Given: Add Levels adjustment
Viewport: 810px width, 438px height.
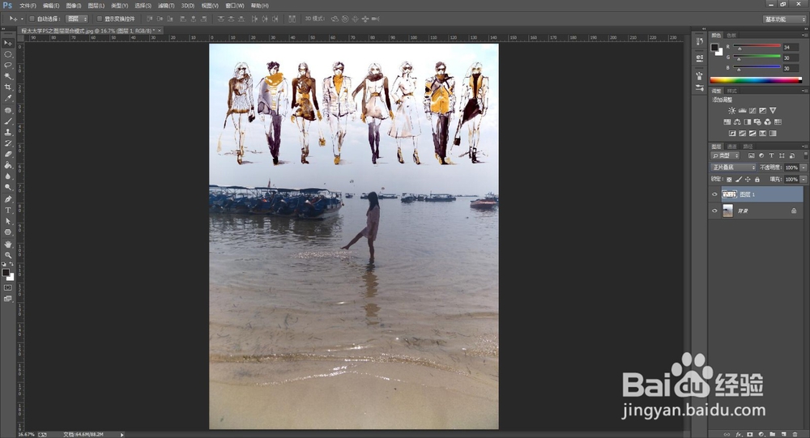Looking at the screenshot, I should point(742,111).
